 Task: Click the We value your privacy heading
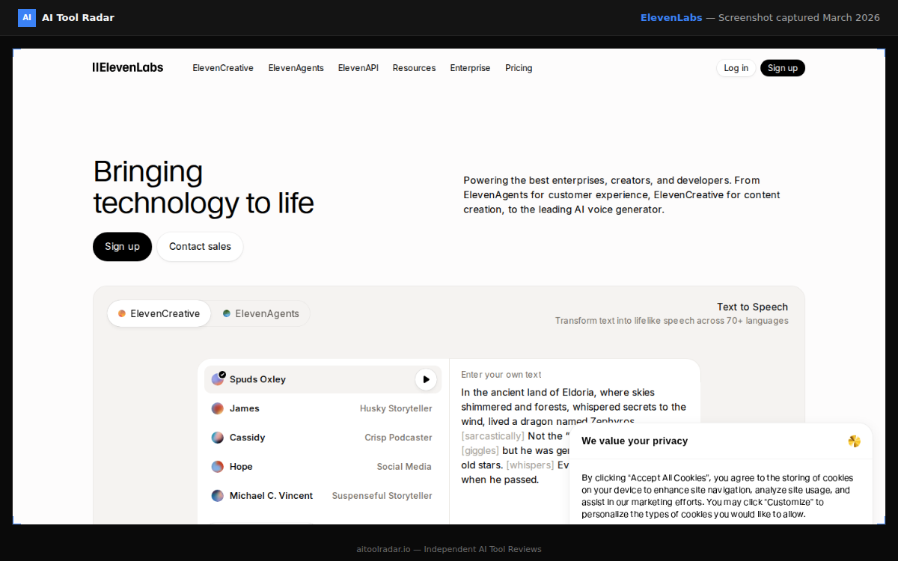coord(635,441)
